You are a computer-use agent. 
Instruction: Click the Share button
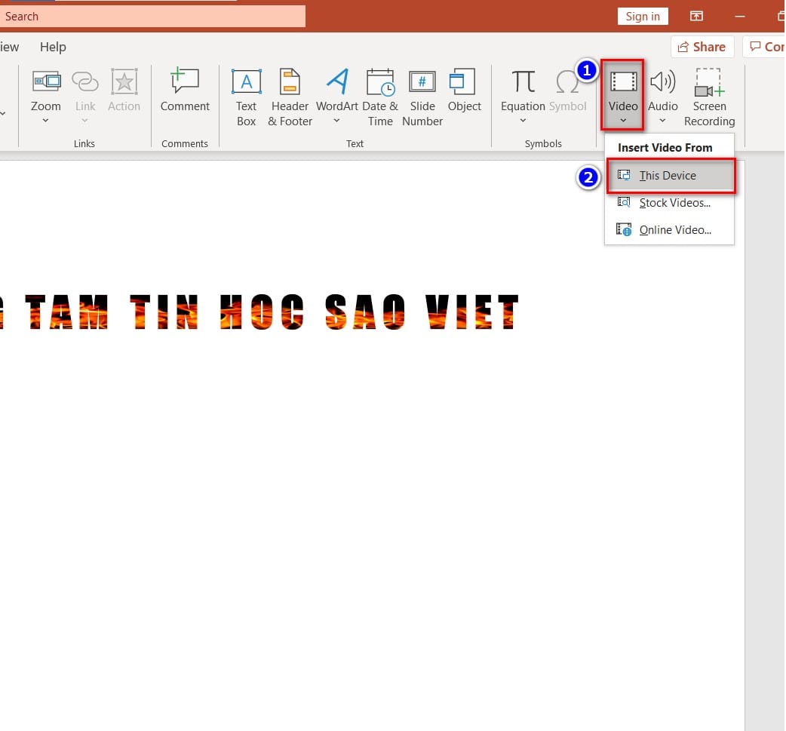click(x=702, y=47)
